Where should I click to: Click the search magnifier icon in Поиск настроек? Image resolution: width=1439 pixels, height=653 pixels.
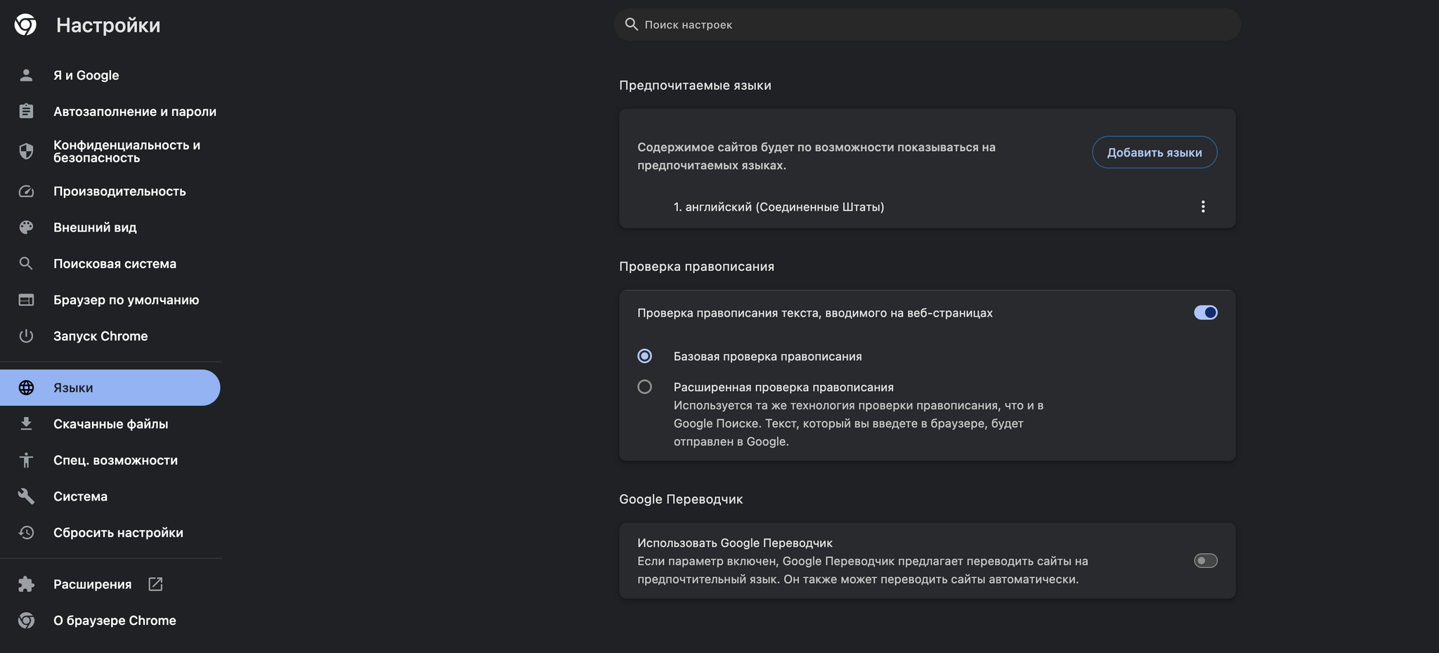tap(632, 25)
